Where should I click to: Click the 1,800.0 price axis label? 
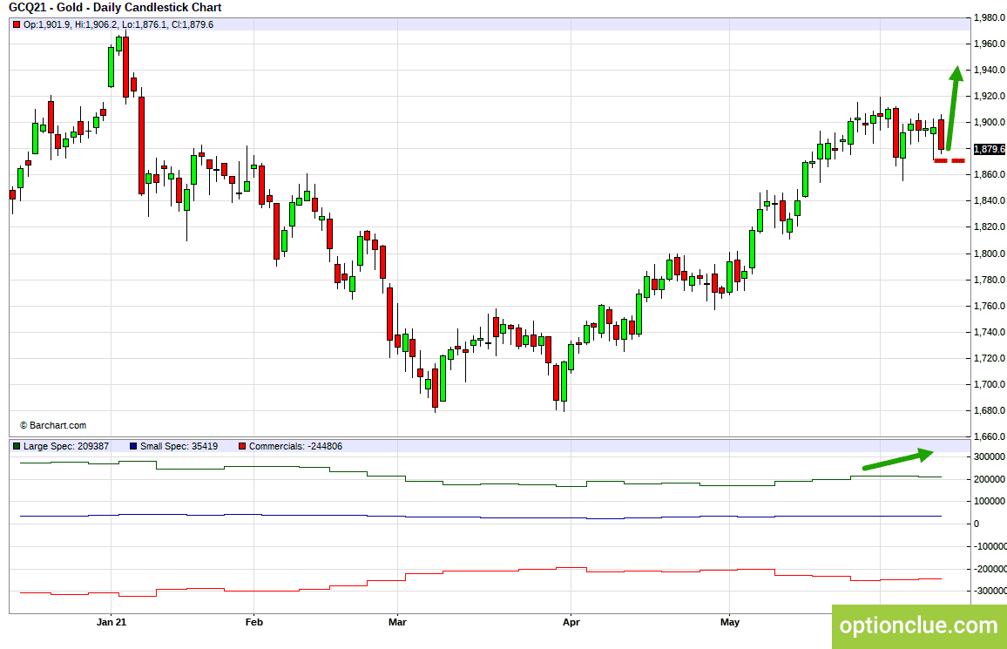click(990, 254)
